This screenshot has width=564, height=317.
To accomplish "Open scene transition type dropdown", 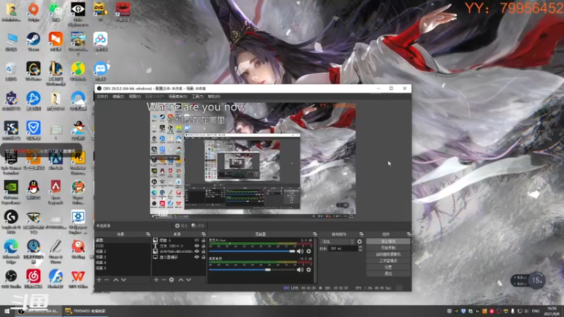I will pos(338,242).
